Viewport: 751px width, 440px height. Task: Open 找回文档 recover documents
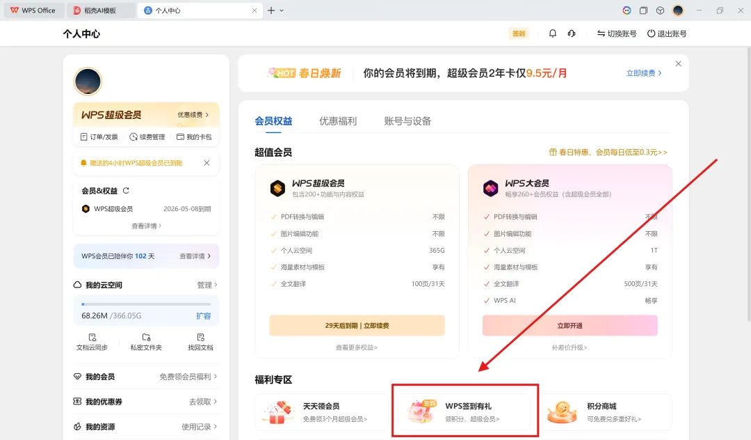pos(200,342)
